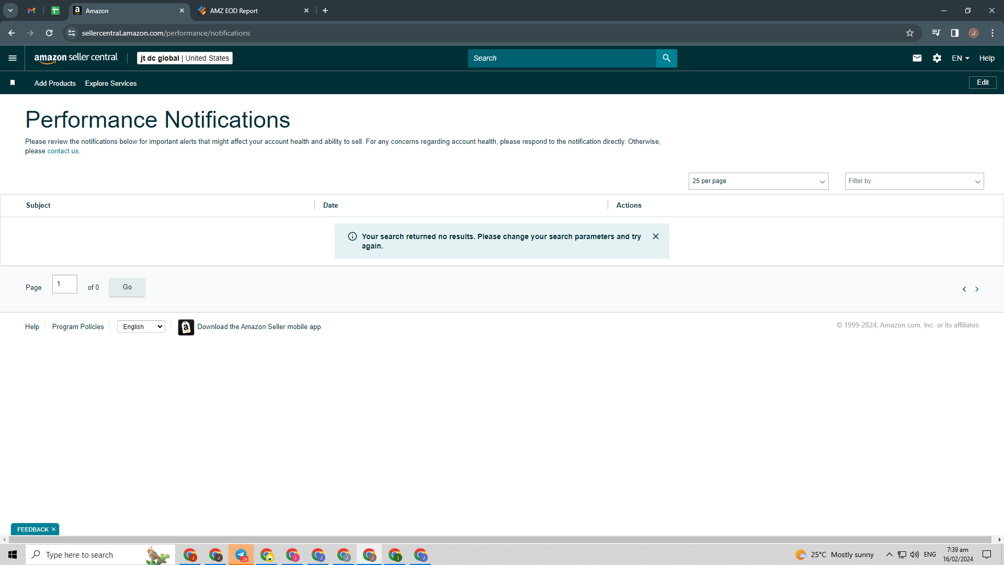Image resolution: width=1004 pixels, height=565 pixels.
Task: Open the volume control in tray
Action: coord(915,555)
